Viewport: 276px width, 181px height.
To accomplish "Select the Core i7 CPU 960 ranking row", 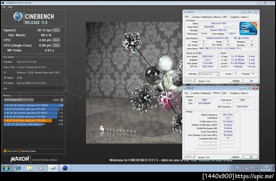I will pos(34,117).
